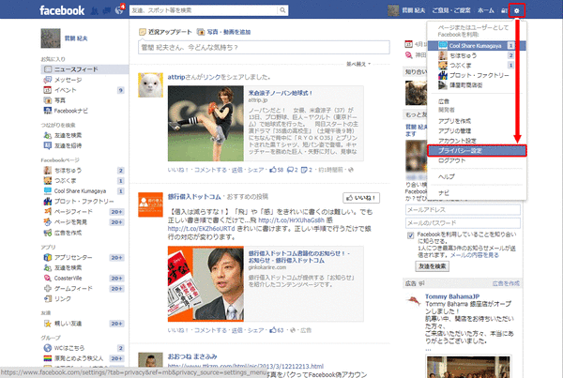
Task: Click the status update text box
Action: pyautogui.click(x=264, y=48)
